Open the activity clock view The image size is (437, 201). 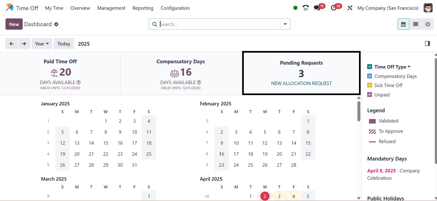point(428,24)
